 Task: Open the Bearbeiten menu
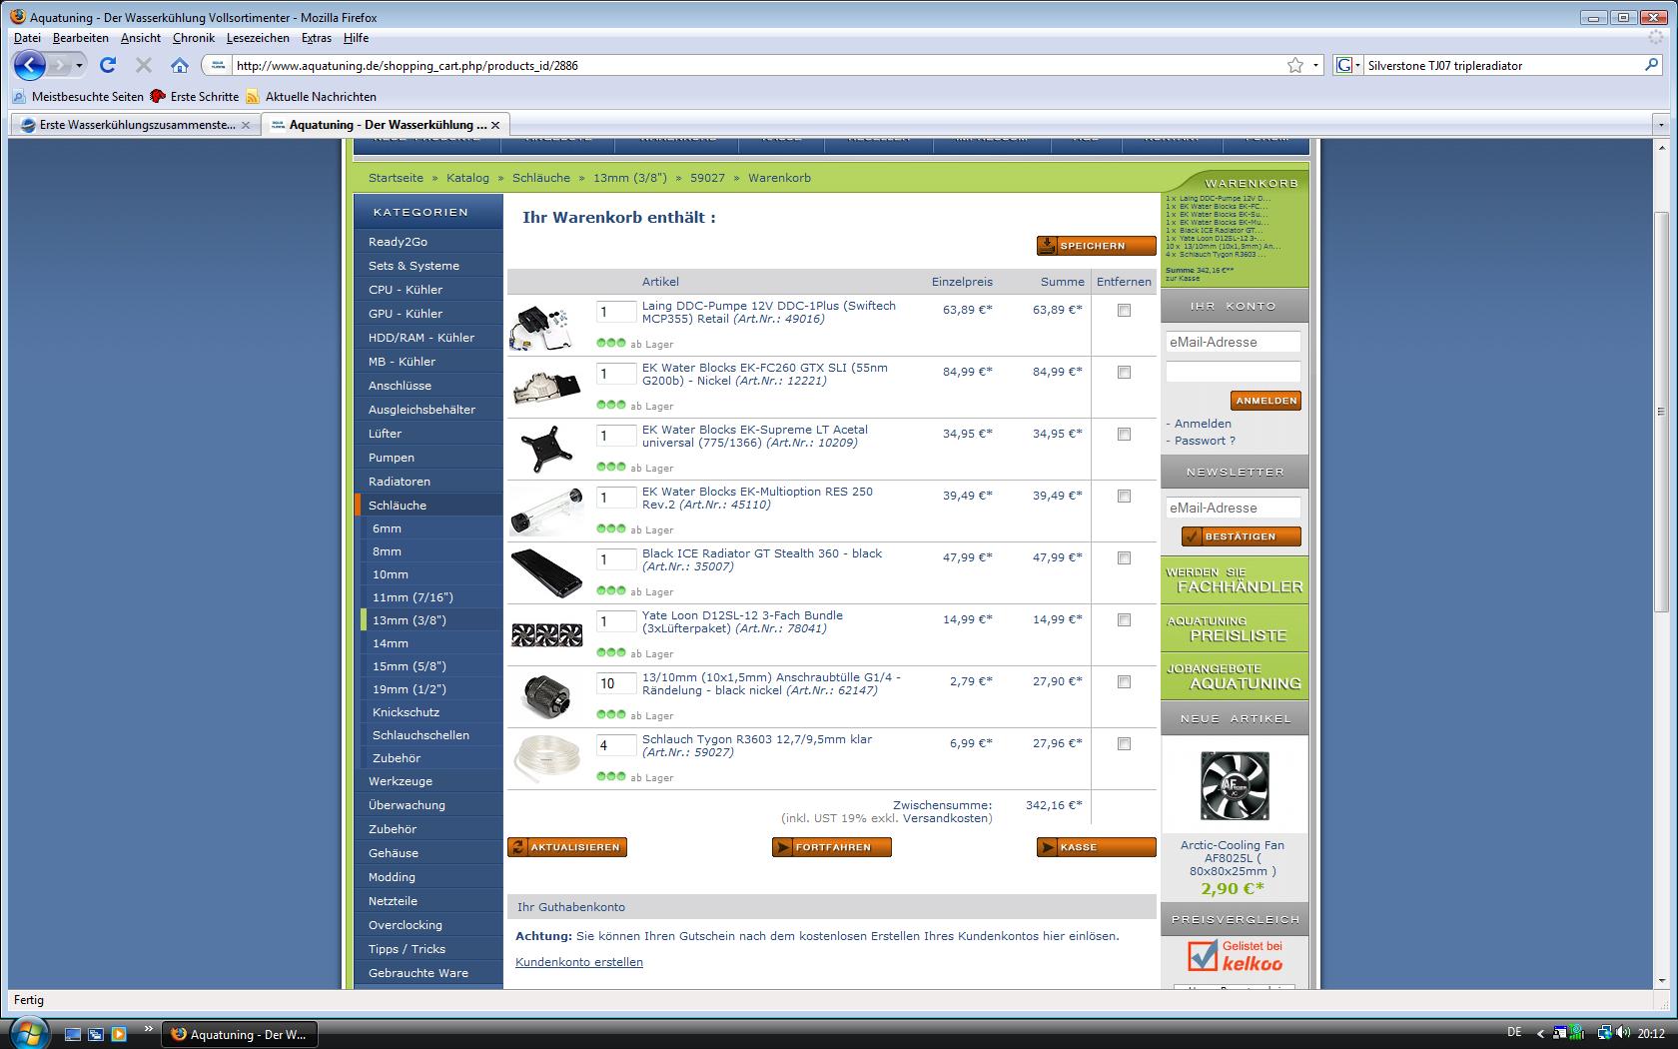pyautogui.click(x=80, y=38)
